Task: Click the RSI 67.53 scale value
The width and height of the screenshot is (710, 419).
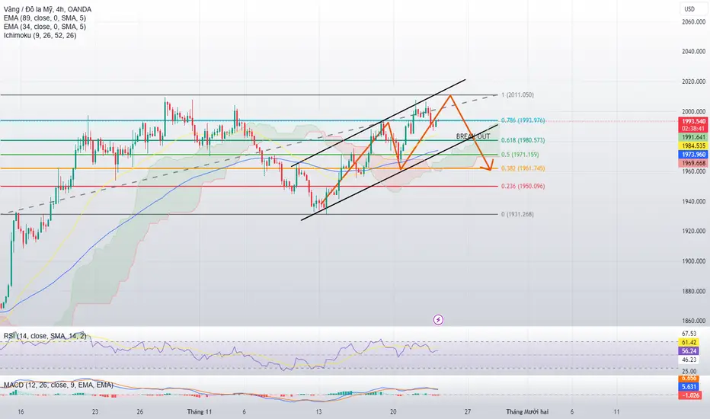Action: point(689,334)
